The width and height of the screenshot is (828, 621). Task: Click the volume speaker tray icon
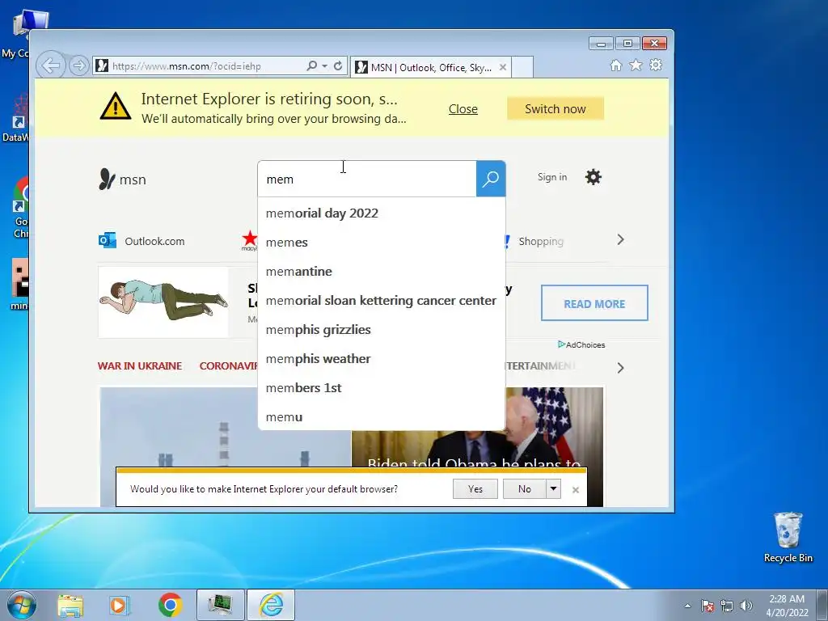pos(746,606)
